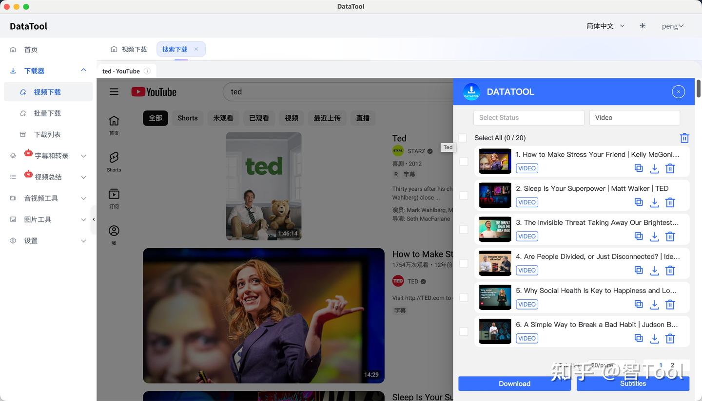Screen dimensions: 702x401
Task: Open the peng user menu
Action: point(673,26)
